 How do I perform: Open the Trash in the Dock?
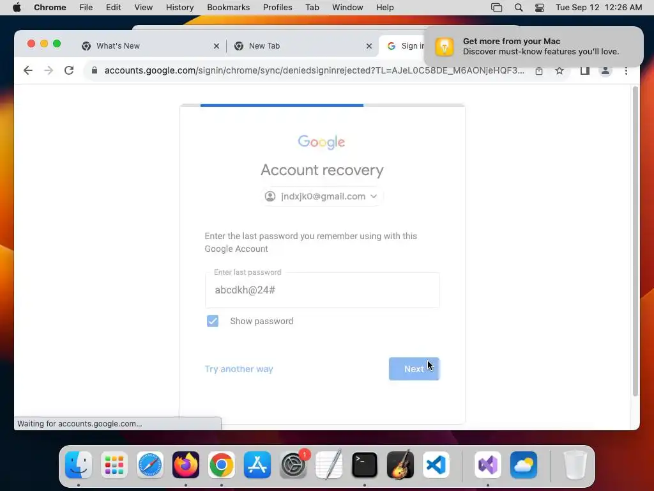[x=575, y=465]
